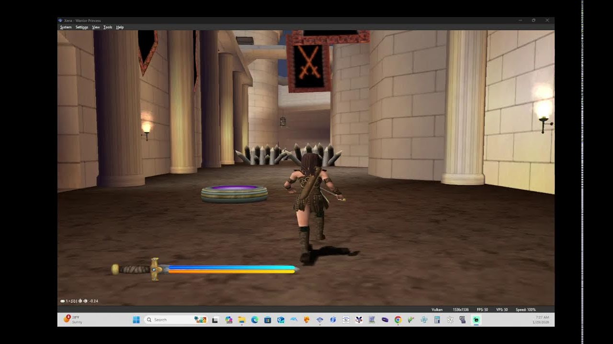Click the VPS: 50 status text

coord(502,310)
